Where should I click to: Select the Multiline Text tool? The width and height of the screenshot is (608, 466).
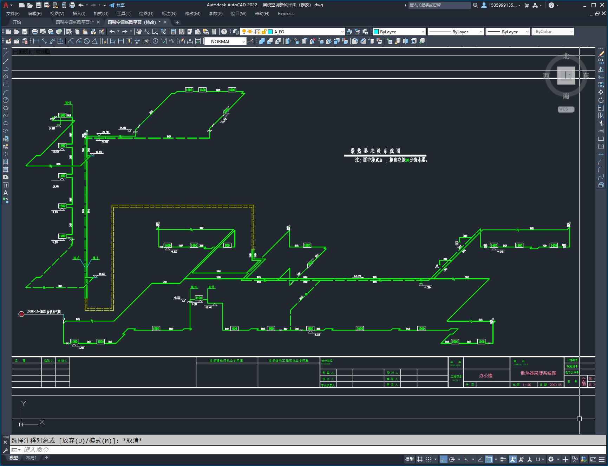(6, 193)
